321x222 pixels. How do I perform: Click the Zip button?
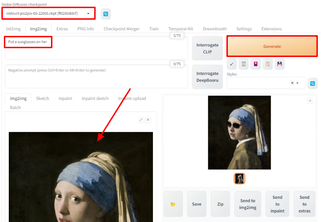tap(220, 204)
